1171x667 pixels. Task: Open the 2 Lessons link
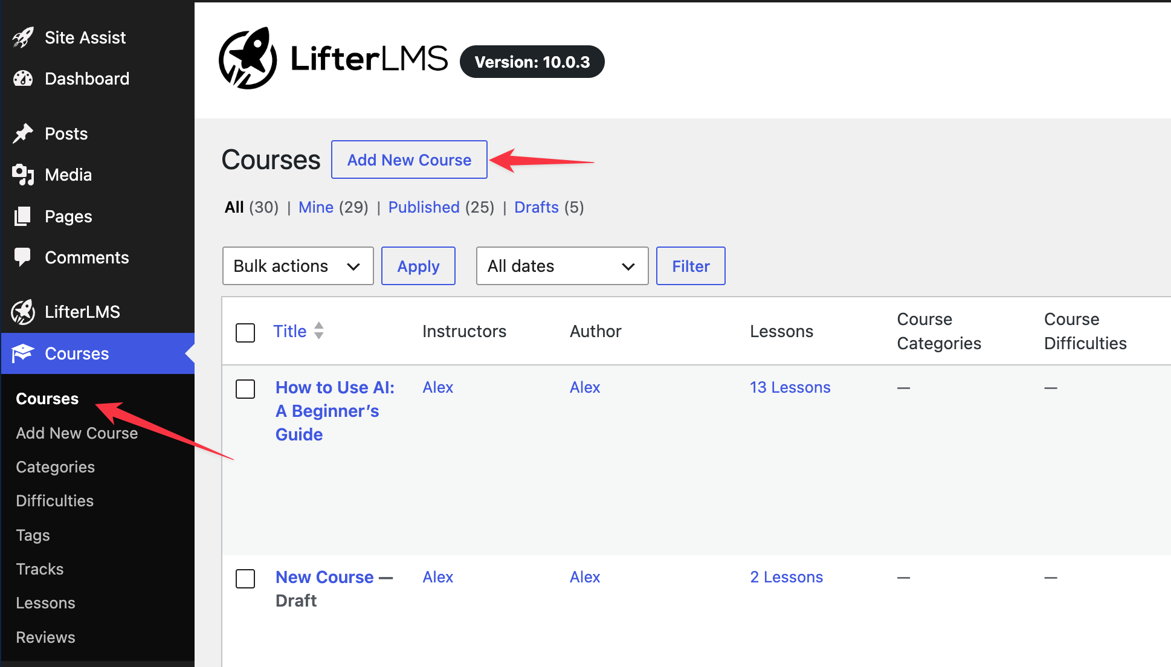(x=787, y=577)
